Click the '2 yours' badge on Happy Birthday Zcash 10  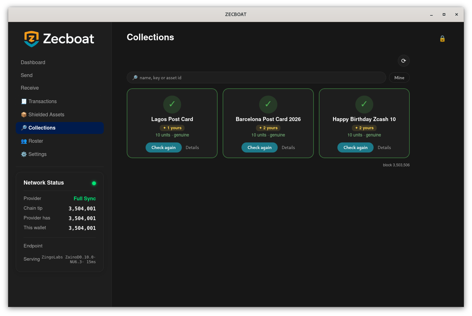[364, 128]
